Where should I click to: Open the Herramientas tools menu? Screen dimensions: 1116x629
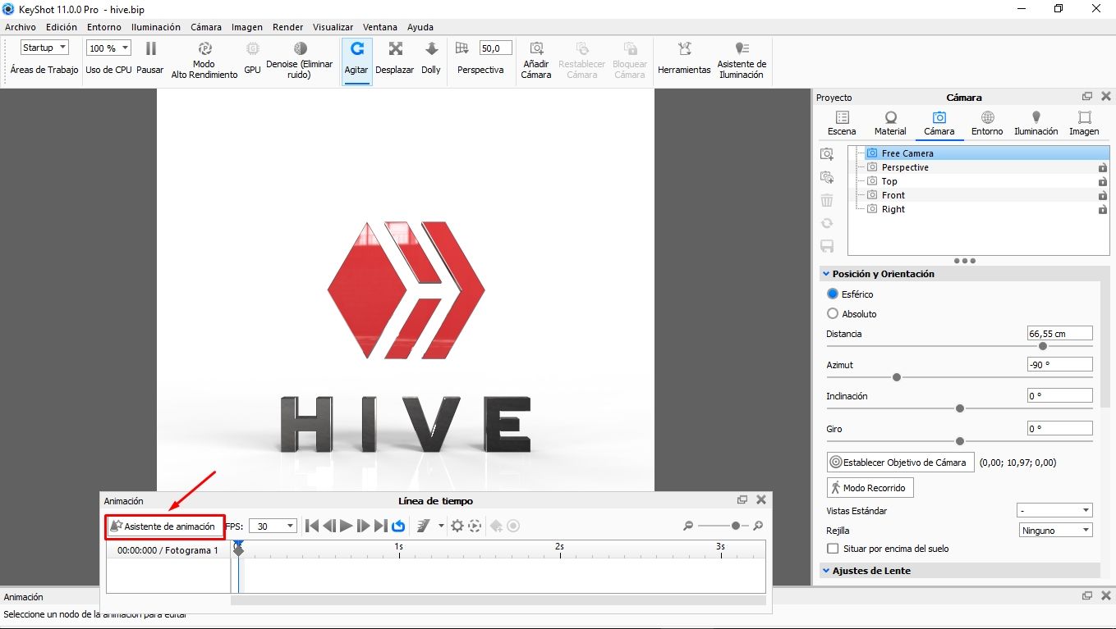pos(684,58)
